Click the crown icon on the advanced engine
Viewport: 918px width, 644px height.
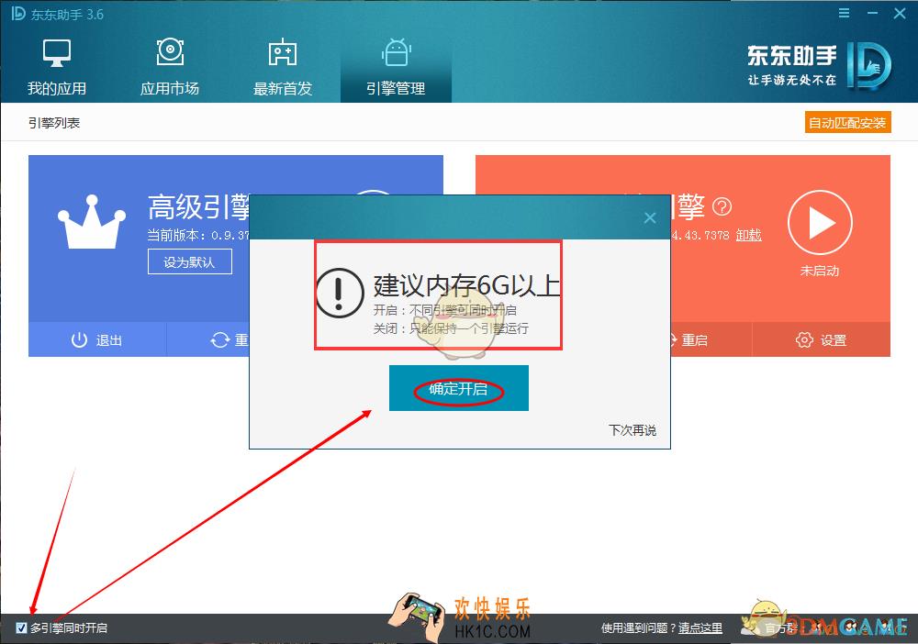click(91, 223)
